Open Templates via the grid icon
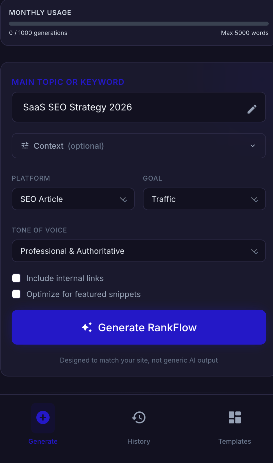This screenshot has width=273, height=463. tap(235, 417)
